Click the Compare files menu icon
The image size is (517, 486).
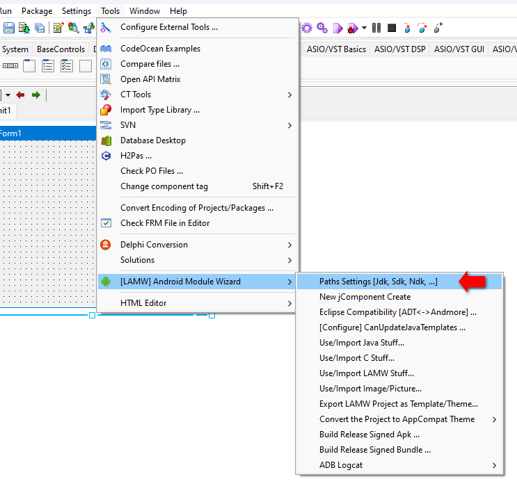tap(106, 64)
